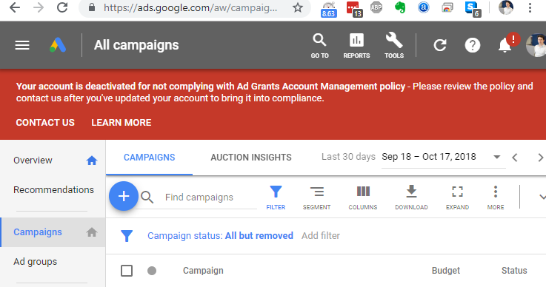
Task: Open the TOOLS wrench menu
Action: coord(394,46)
